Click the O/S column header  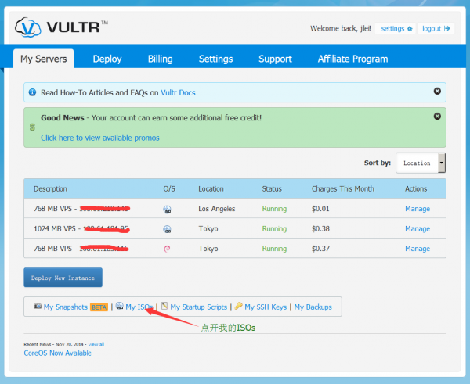tap(169, 188)
